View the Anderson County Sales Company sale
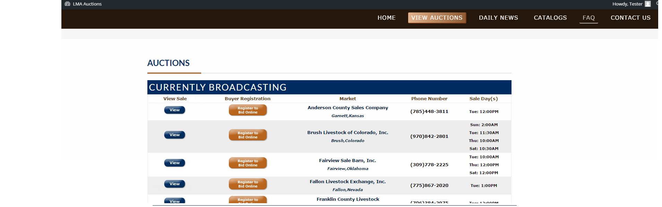662x207 pixels. [174, 110]
